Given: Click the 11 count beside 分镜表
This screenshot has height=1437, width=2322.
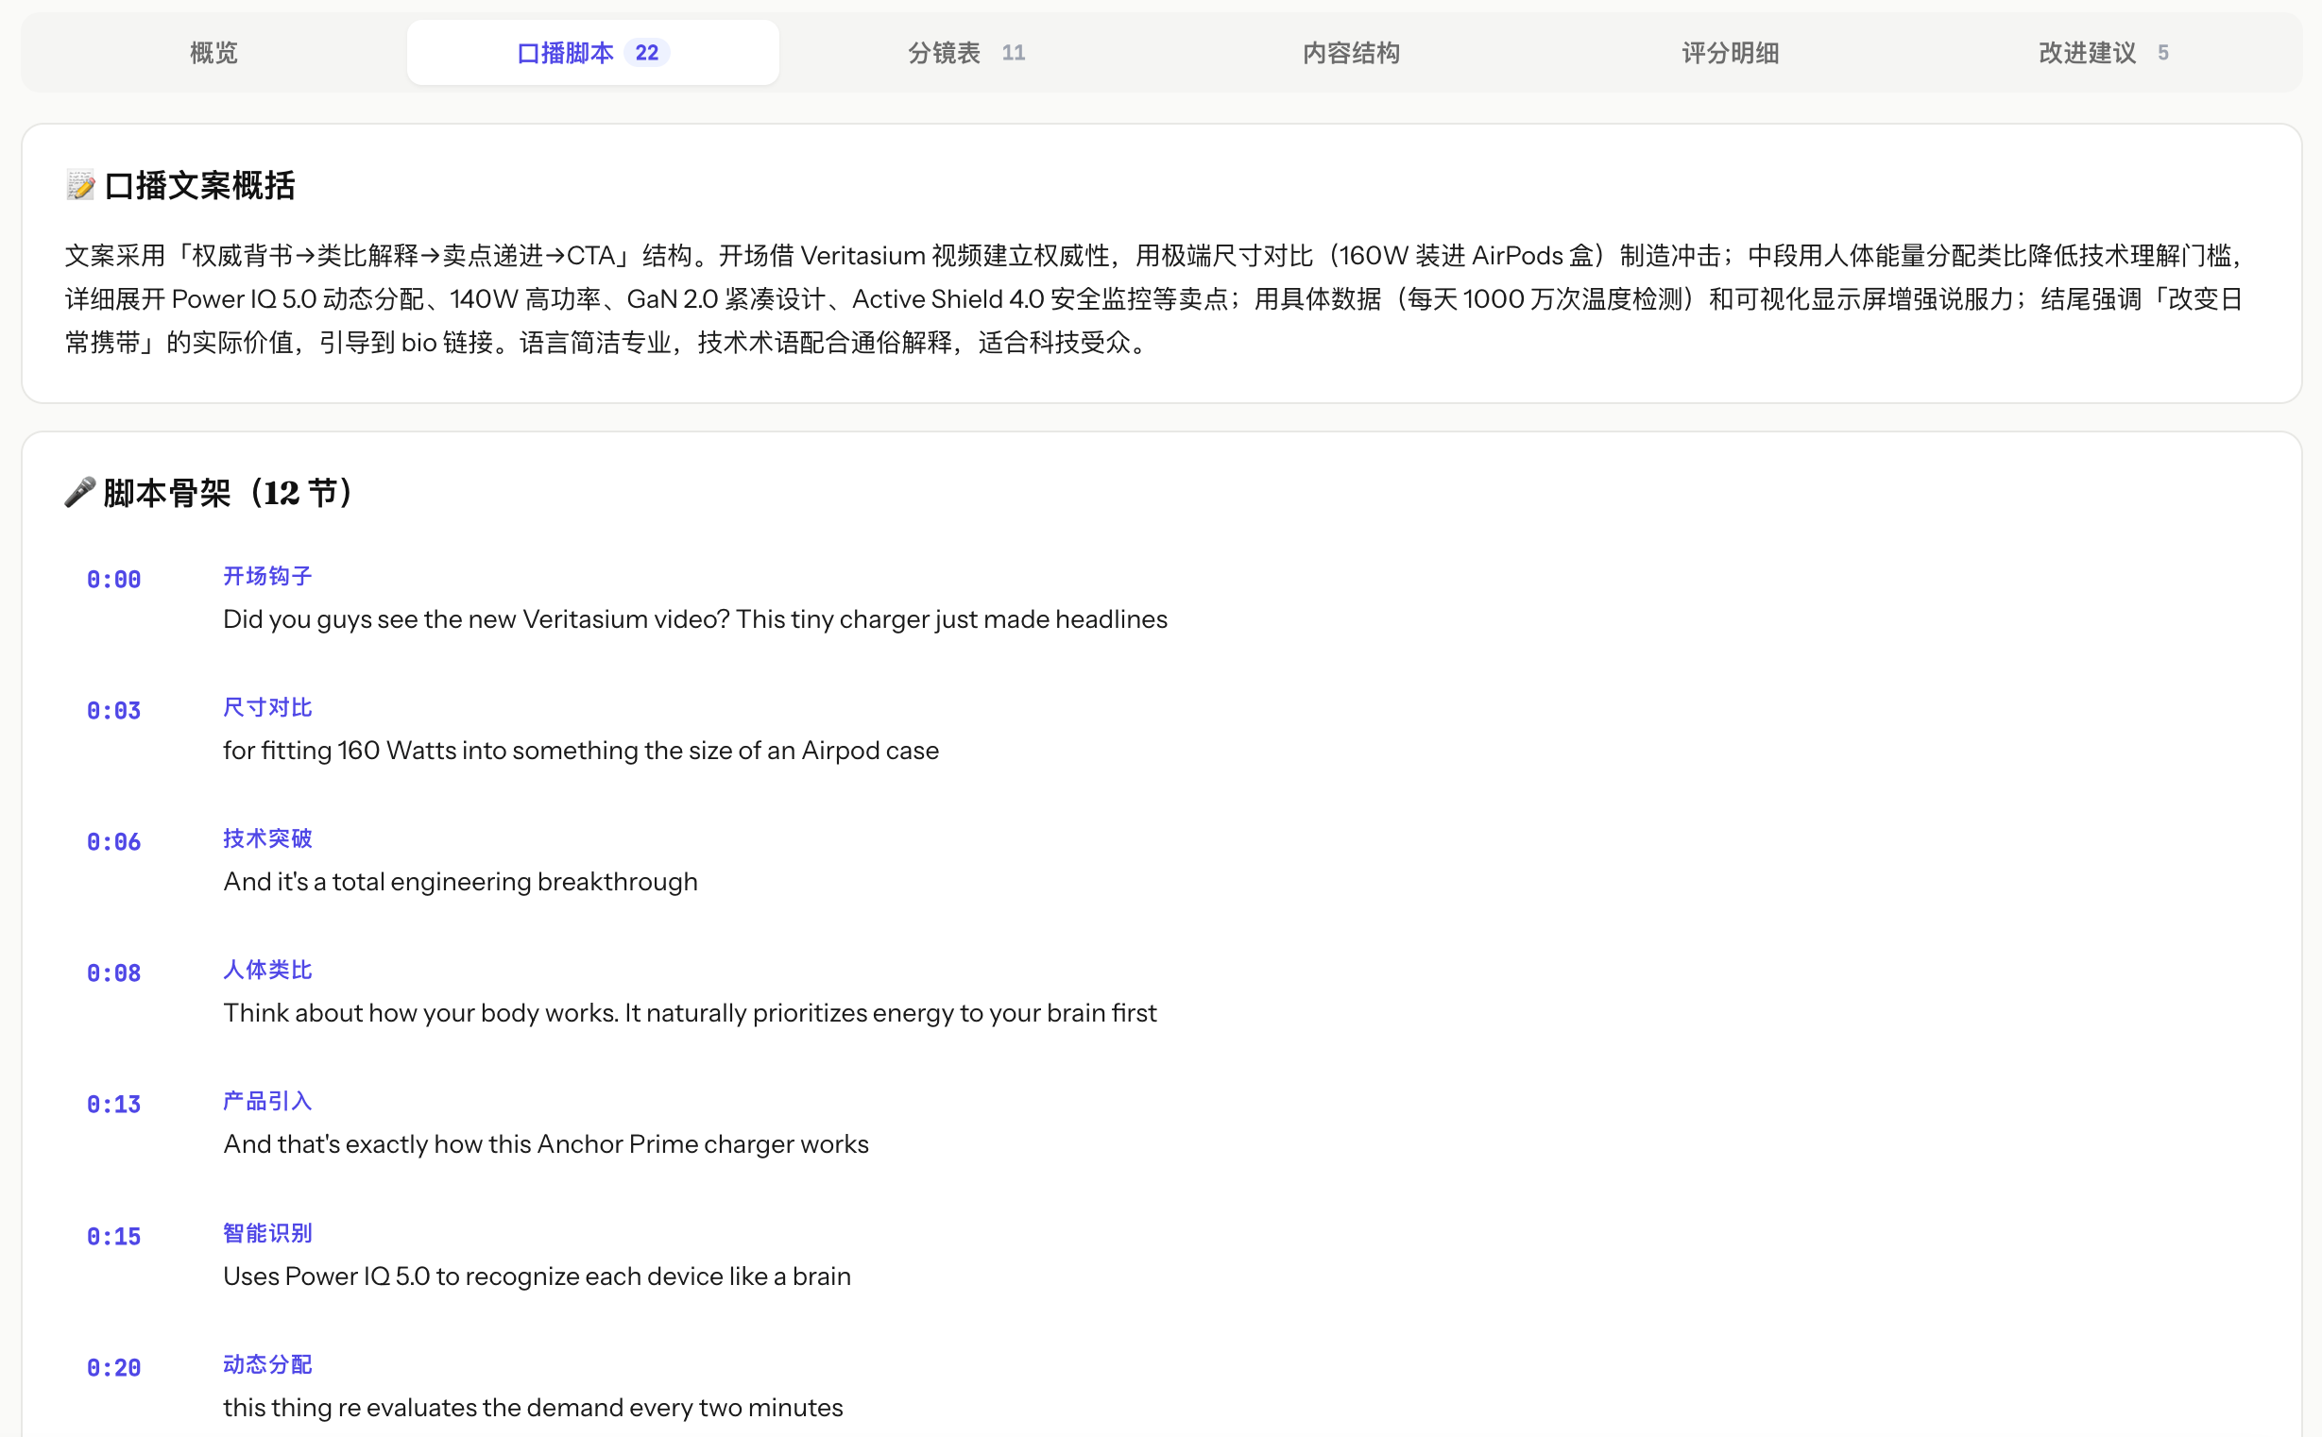Looking at the screenshot, I should [1014, 52].
